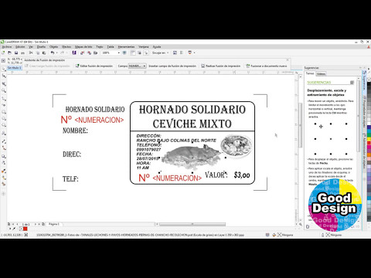The height and width of the screenshot is (278, 371).
Task: Switch to the Temas tab in Sugerencias
Action: 310,73
